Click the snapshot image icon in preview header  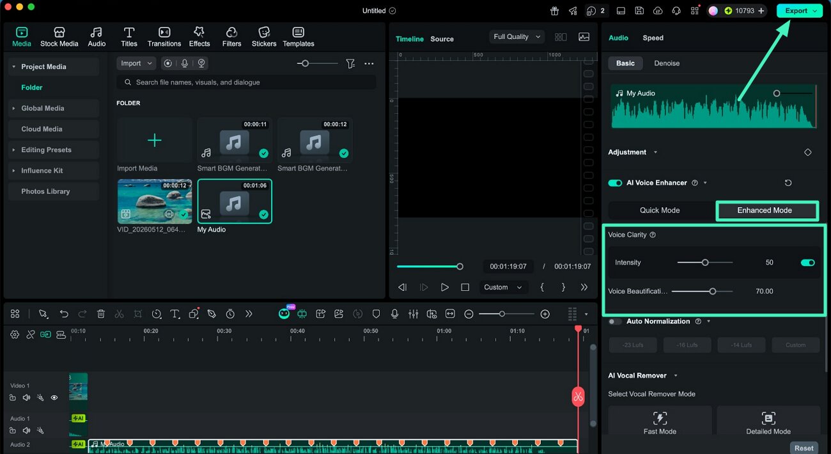point(584,37)
